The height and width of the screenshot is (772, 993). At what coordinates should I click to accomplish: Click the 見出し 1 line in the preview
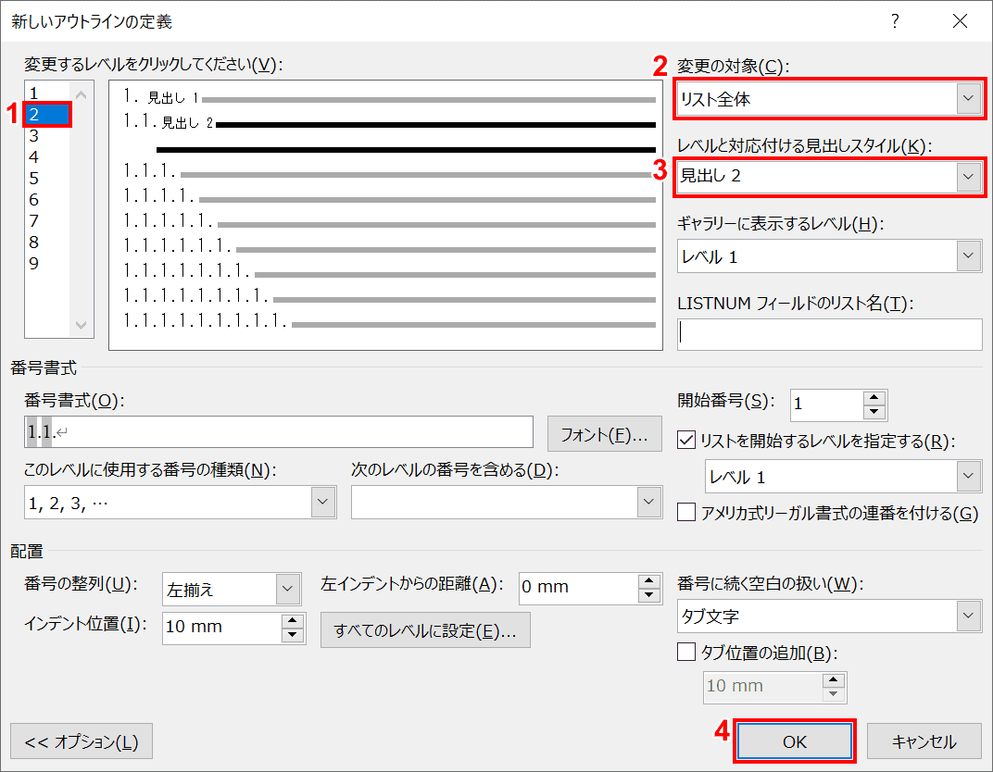click(389, 98)
